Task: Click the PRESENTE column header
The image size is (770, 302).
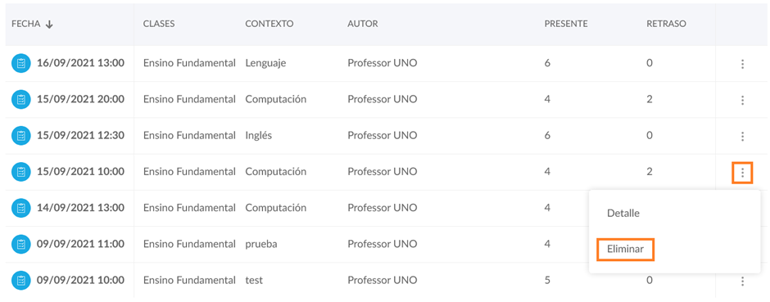Action: pyautogui.click(x=566, y=24)
